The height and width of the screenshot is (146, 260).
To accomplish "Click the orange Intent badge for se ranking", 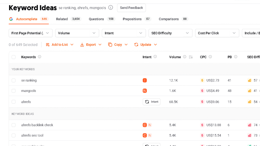I will (x=145, y=80).
